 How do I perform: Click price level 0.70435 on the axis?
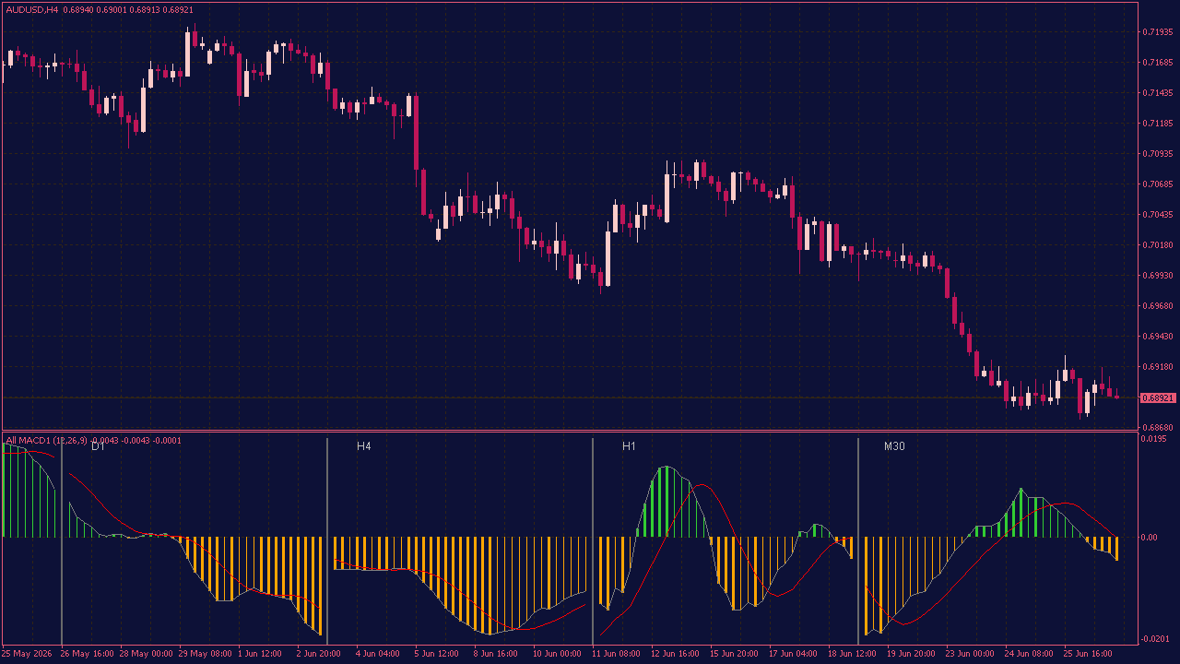pyautogui.click(x=1158, y=215)
